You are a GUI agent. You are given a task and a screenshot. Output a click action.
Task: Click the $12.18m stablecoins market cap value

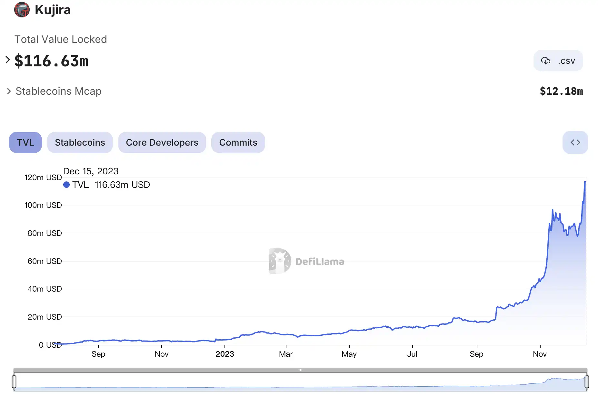coord(561,91)
